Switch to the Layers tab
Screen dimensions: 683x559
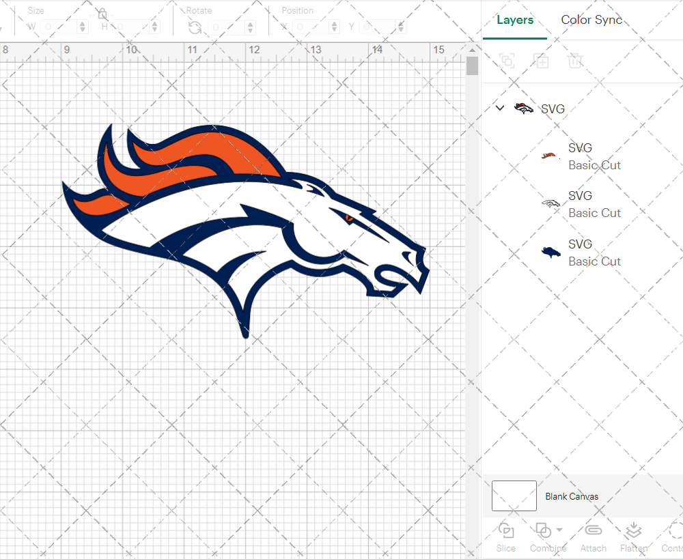(515, 20)
